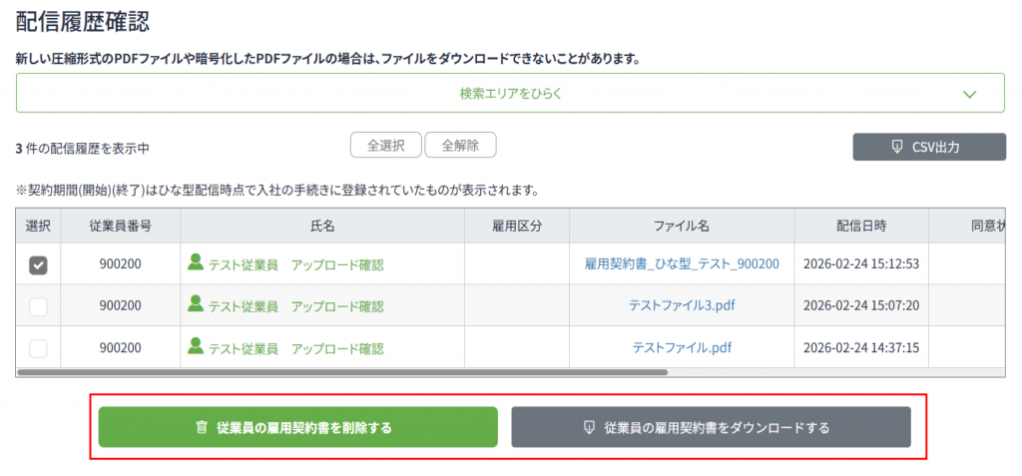Tick the checkbox for テストファイル.pdf row
The image size is (1022, 476).
pyautogui.click(x=38, y=348)
